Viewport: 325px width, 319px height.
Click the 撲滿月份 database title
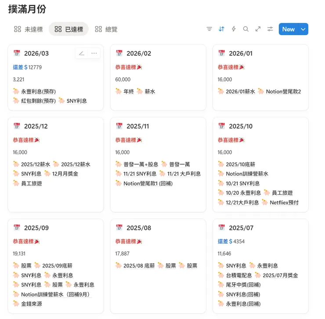point(27,9)
